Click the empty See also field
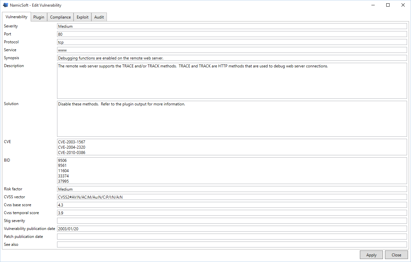411x262 pixels. tap(232, 244)
